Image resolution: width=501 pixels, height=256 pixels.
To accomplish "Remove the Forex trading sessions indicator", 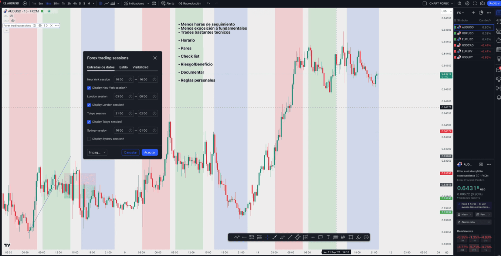I will click(51, 25).
